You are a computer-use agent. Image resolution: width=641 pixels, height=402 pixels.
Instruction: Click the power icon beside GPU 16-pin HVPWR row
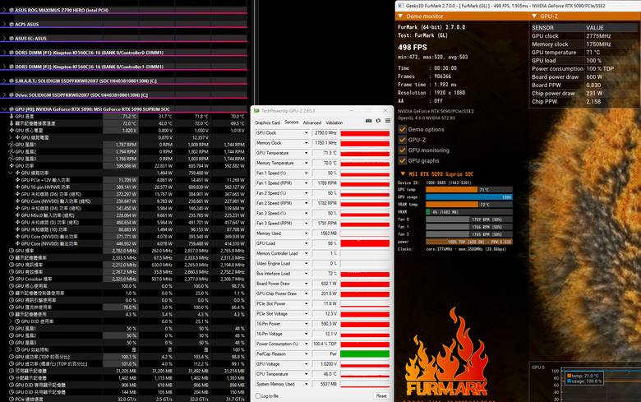(17, 187)
